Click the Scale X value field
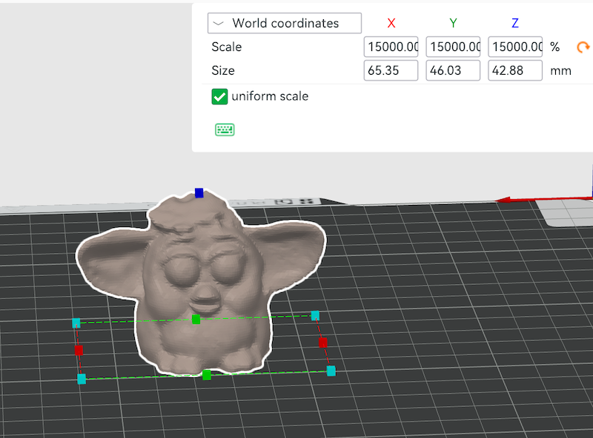 (x=391, y=47)
